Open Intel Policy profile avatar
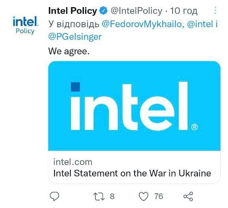This screenshot has height=208, width=228. click(25, 25)
